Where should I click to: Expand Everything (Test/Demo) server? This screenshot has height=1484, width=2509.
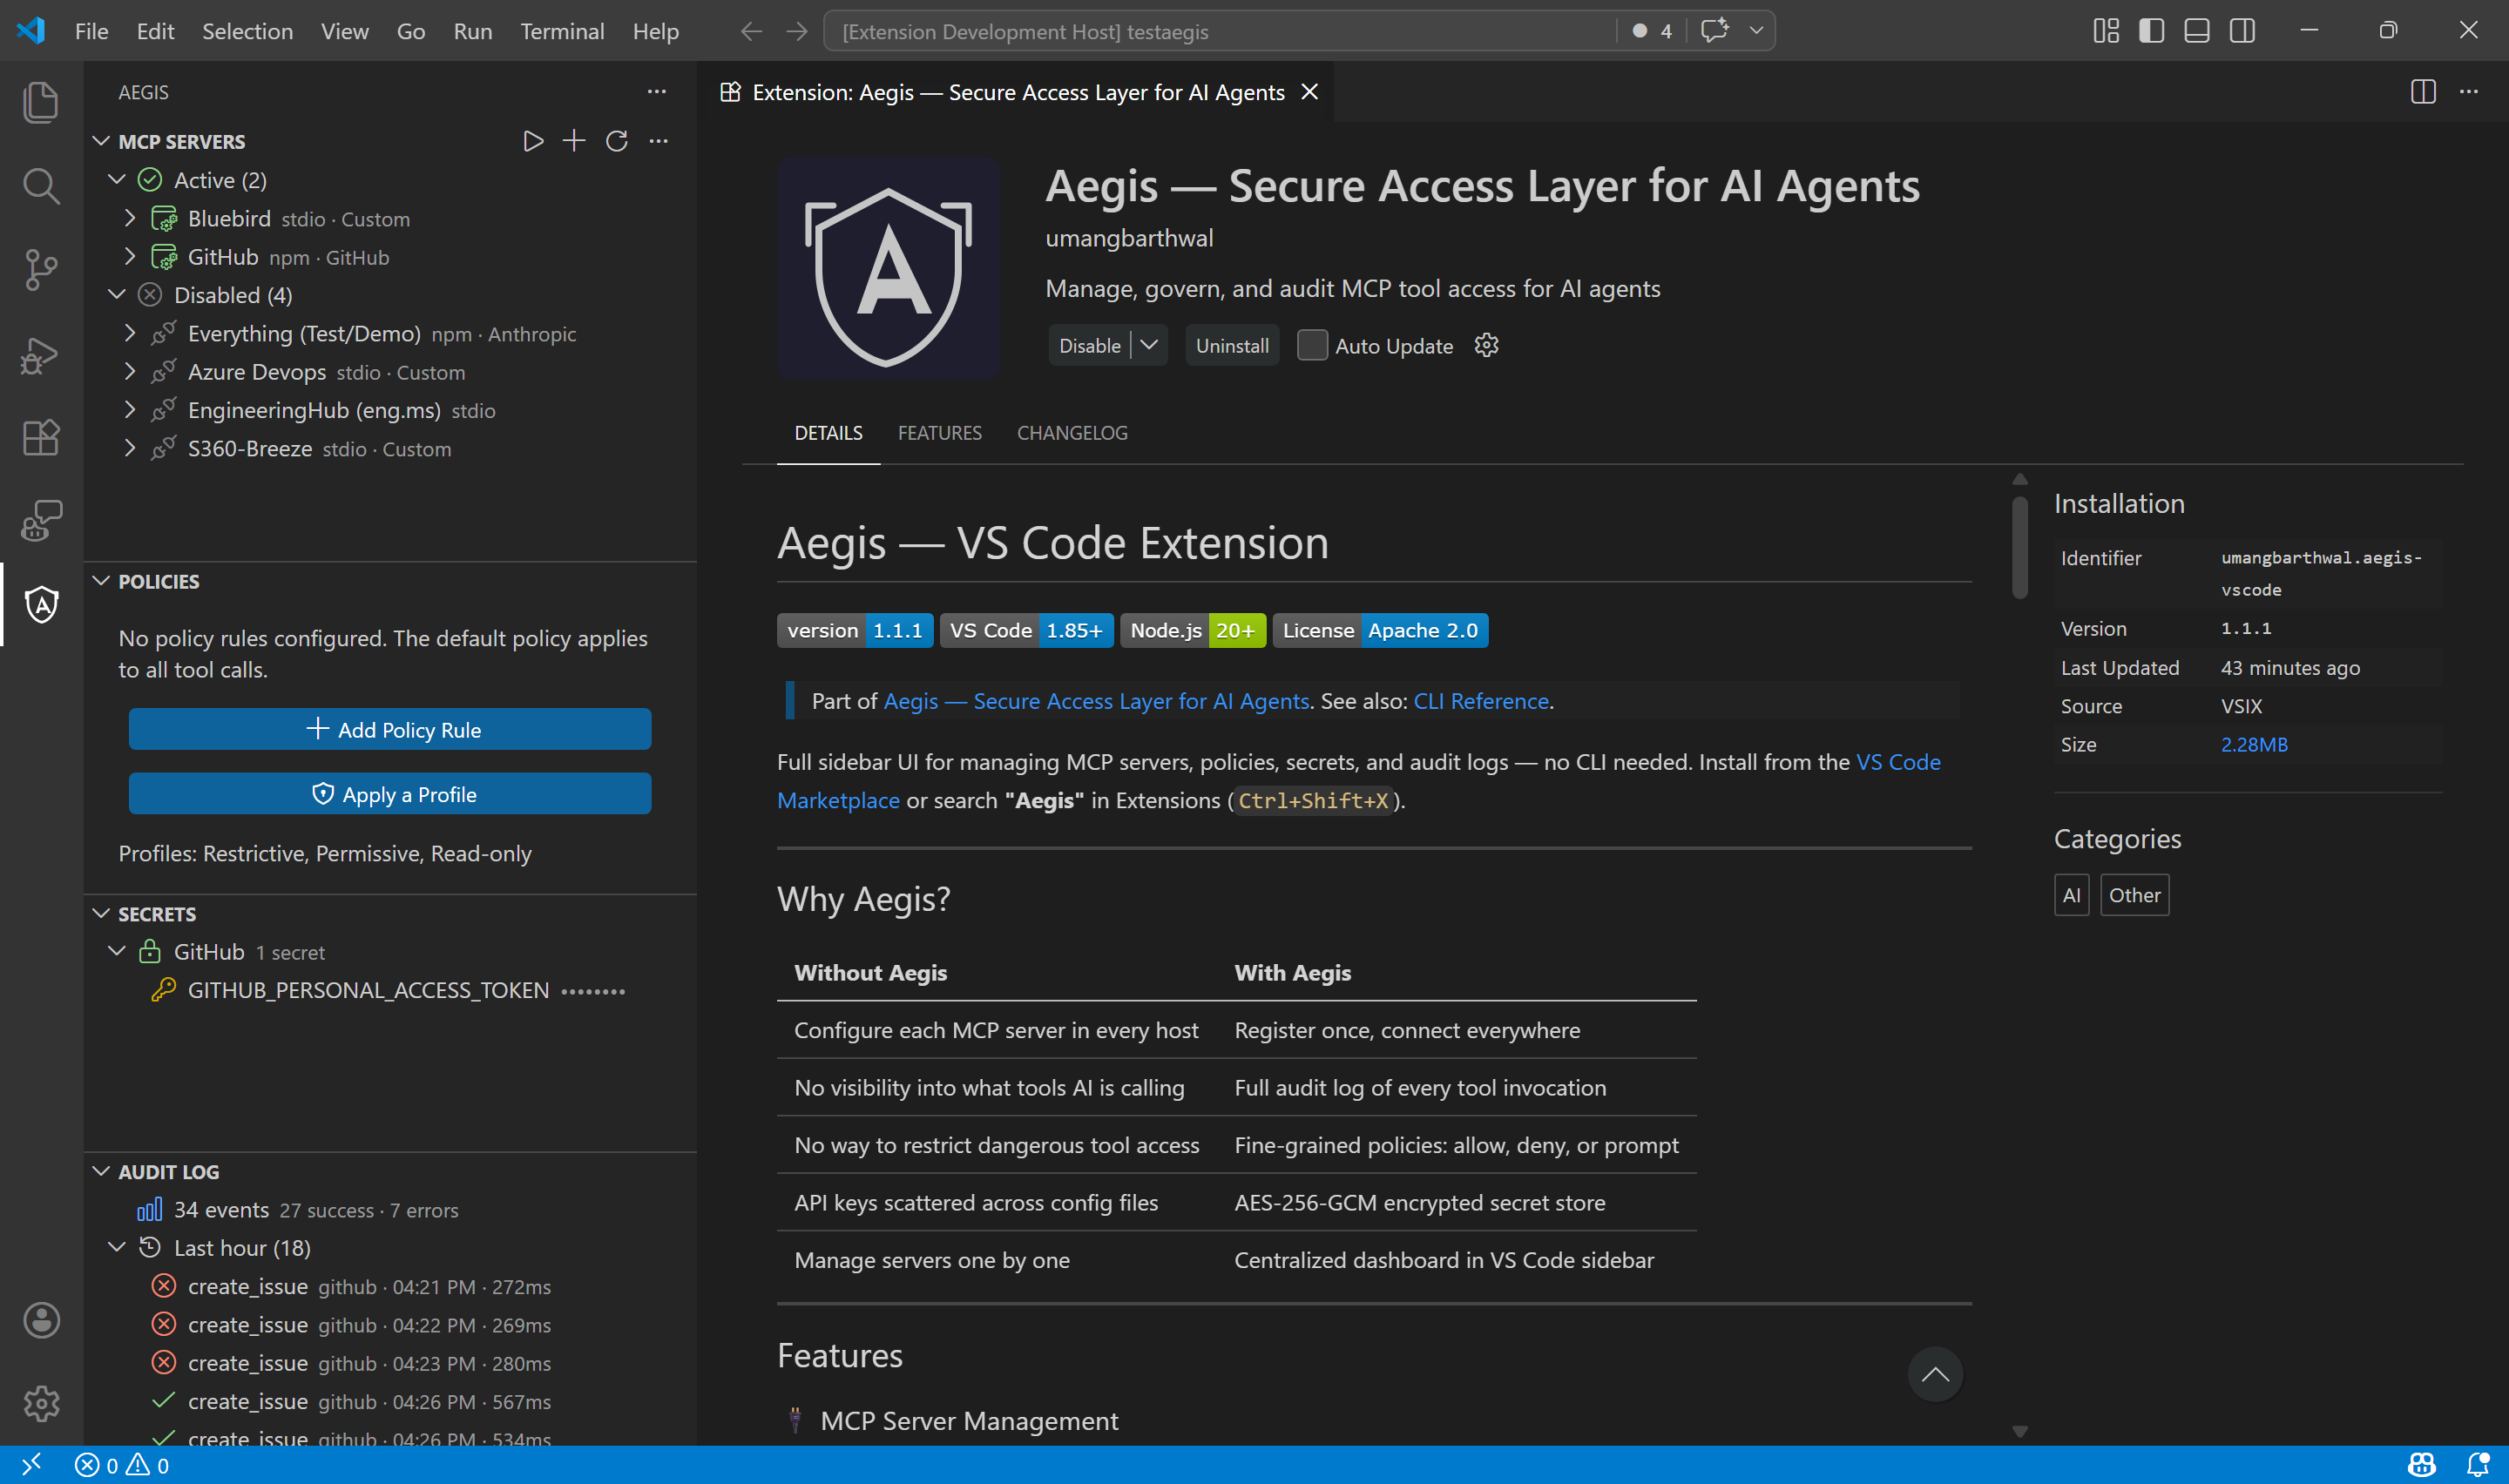(130, 333)
